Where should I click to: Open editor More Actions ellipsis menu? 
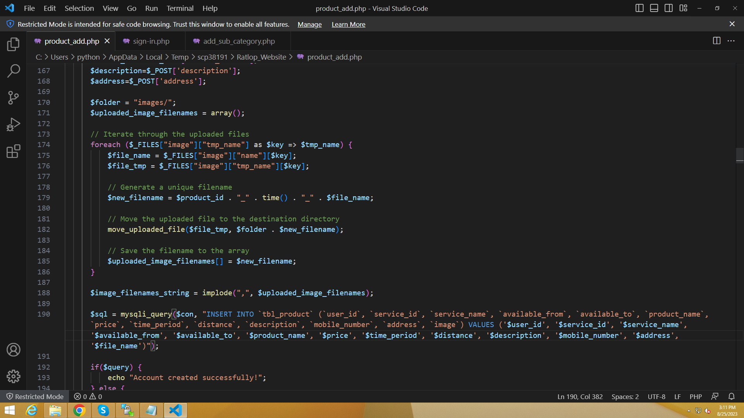731,41
